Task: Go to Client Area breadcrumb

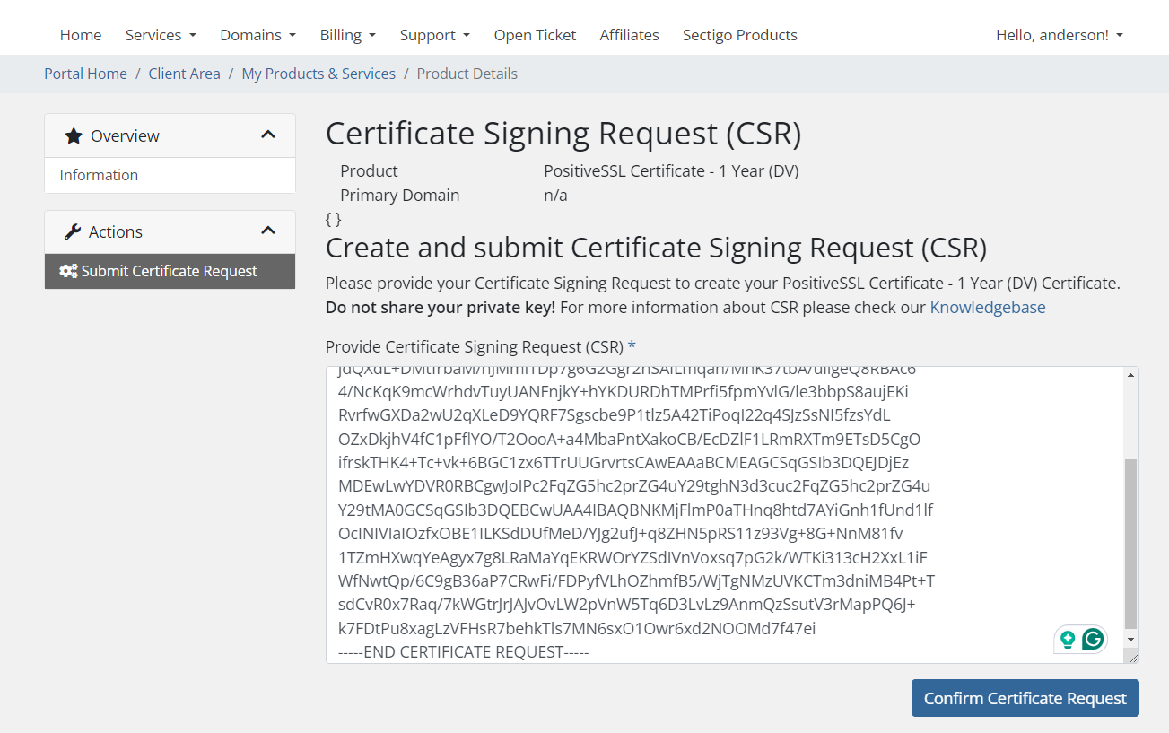Action: [x=185, y=74]
